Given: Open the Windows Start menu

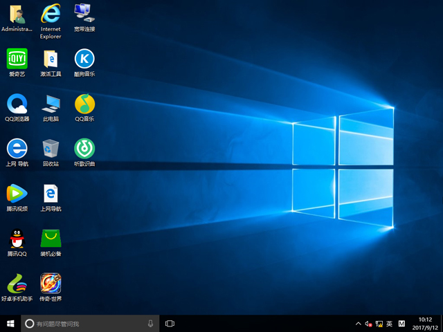Looking at the screenshot, I should 10,323.
